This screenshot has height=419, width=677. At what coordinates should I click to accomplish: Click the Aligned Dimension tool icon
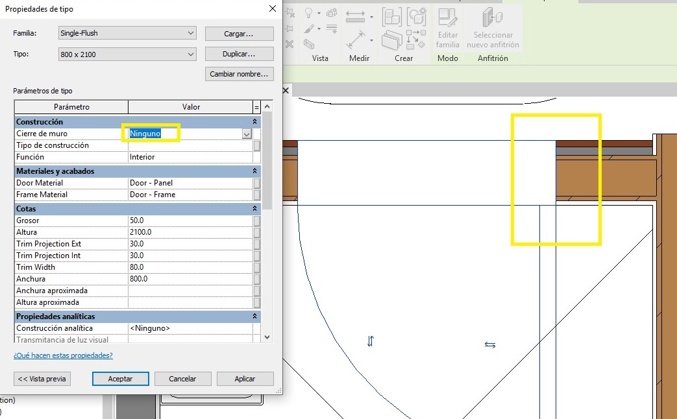355,40
